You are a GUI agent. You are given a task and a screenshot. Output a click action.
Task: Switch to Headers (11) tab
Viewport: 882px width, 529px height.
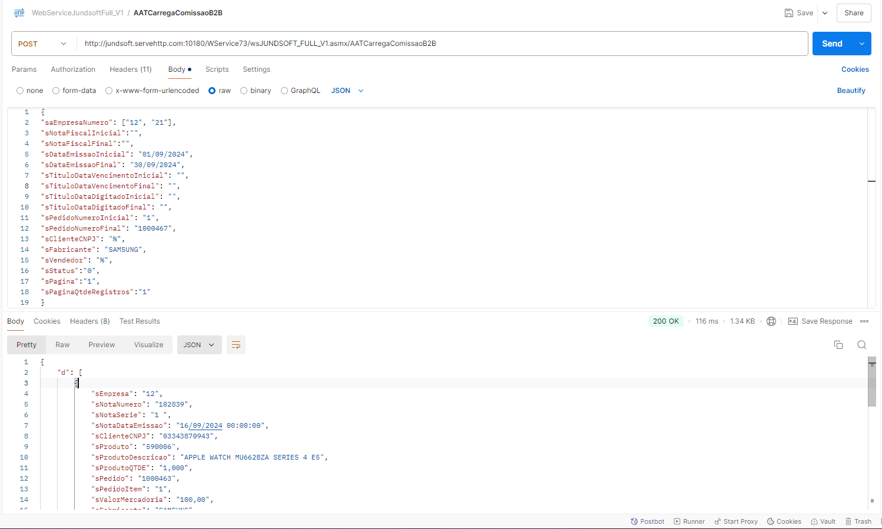[131, 69]
